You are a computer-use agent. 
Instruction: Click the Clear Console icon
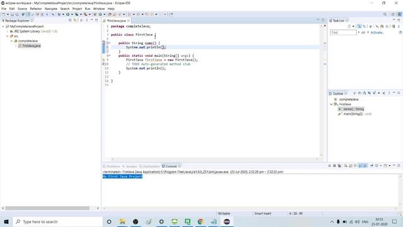click(x=346, y=166)
